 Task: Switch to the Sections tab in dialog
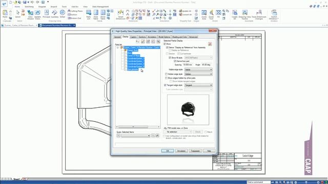pyautogui.click(x=142, y=37)
